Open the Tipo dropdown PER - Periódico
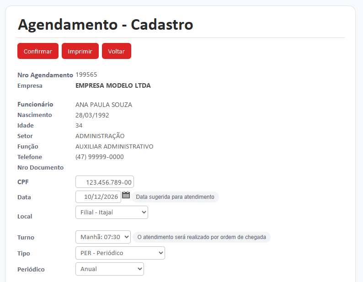Image resolution: width=363 pixels, height=282 pixels. (120, 253)
